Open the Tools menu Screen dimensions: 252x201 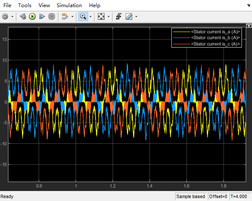(x=25, y=5)
